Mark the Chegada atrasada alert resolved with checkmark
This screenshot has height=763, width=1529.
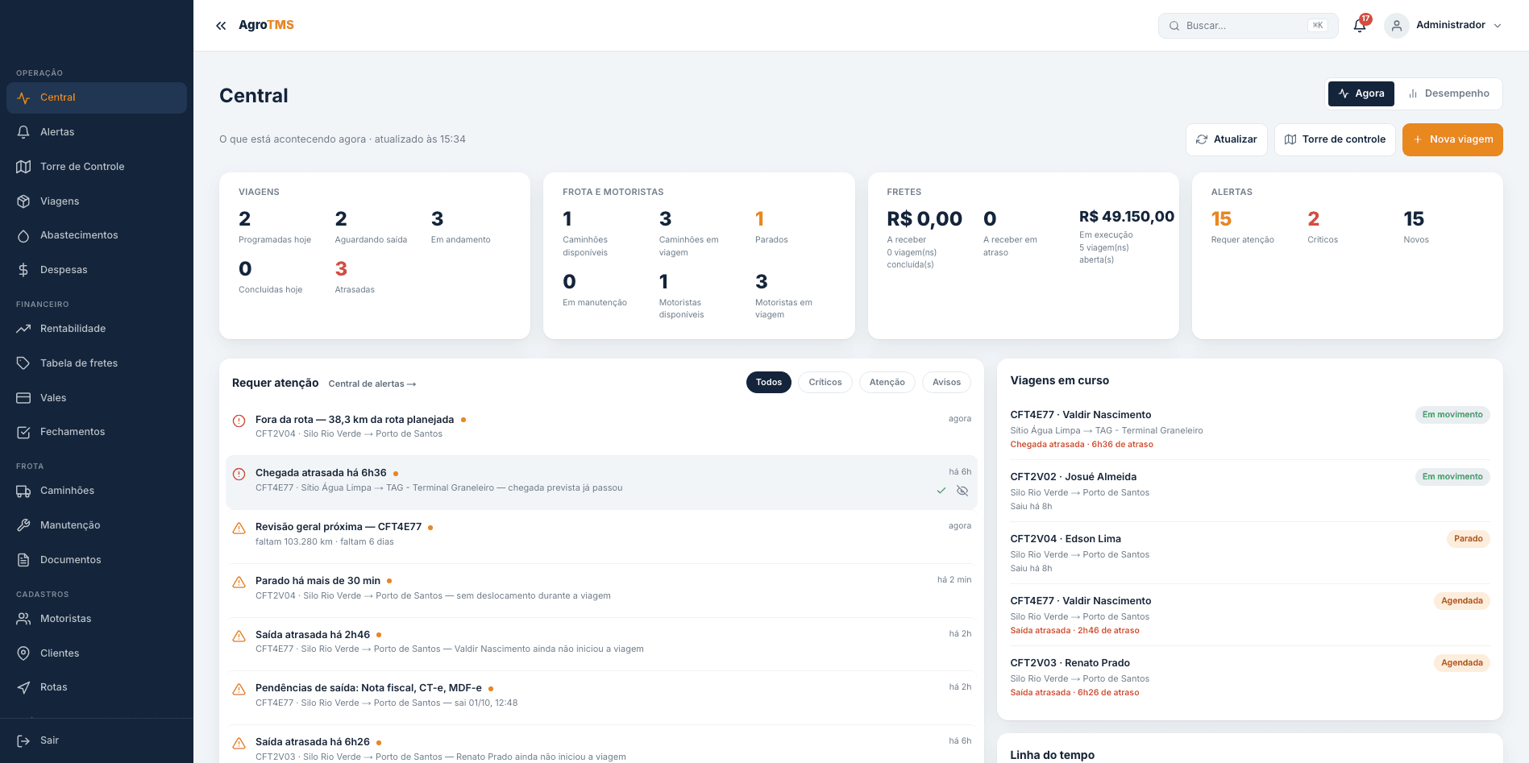click(941, 491)
